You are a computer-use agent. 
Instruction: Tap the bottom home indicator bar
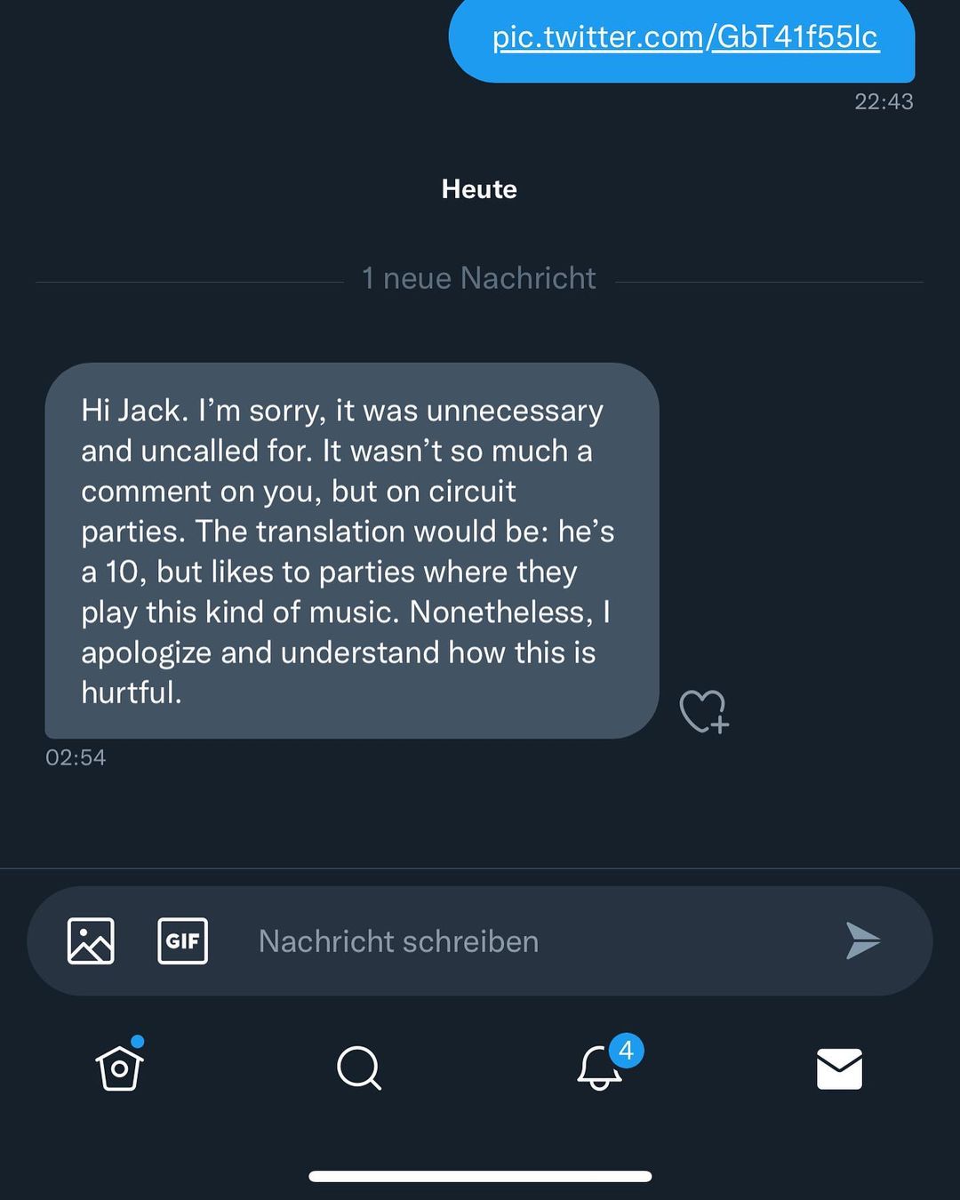(480, 1176)
